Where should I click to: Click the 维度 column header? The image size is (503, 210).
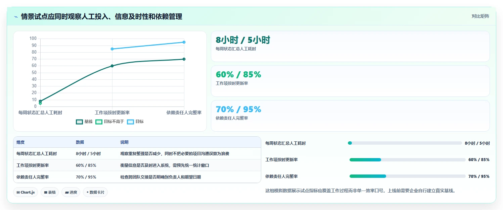pyautogui.click(x=20, y=142)
